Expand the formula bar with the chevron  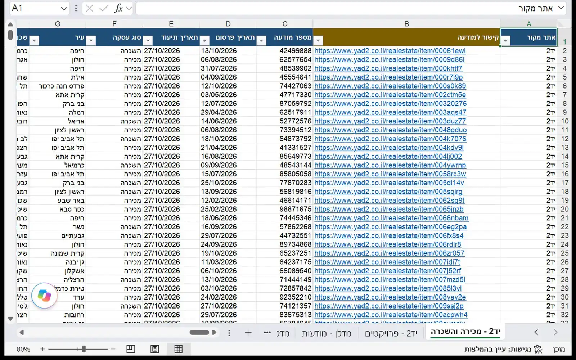pos(561,8)
